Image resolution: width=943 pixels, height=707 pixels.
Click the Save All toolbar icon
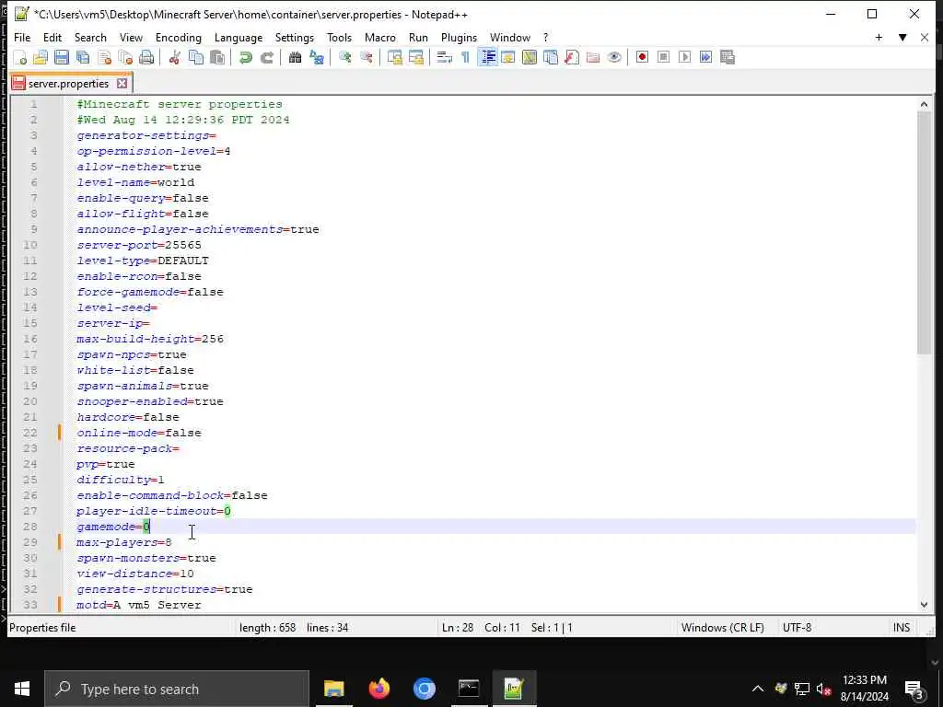pos(83,57)
